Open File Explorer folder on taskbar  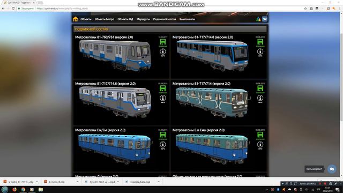point(41,189)
